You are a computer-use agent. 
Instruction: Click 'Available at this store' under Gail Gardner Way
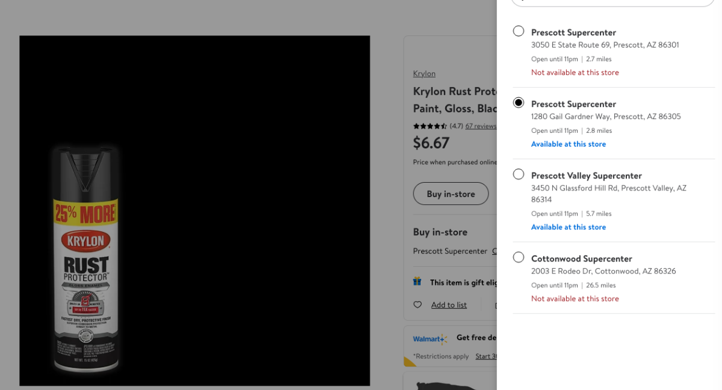568,144
